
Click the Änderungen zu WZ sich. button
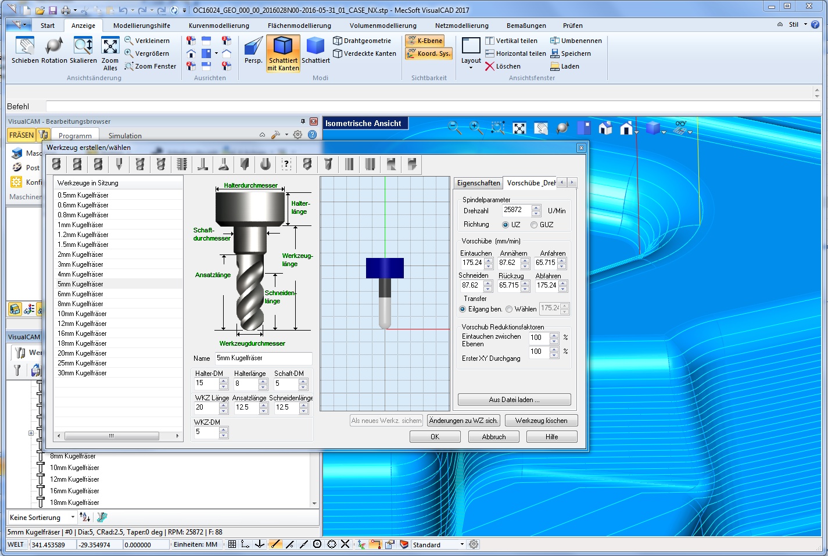(x=463, y=420)
